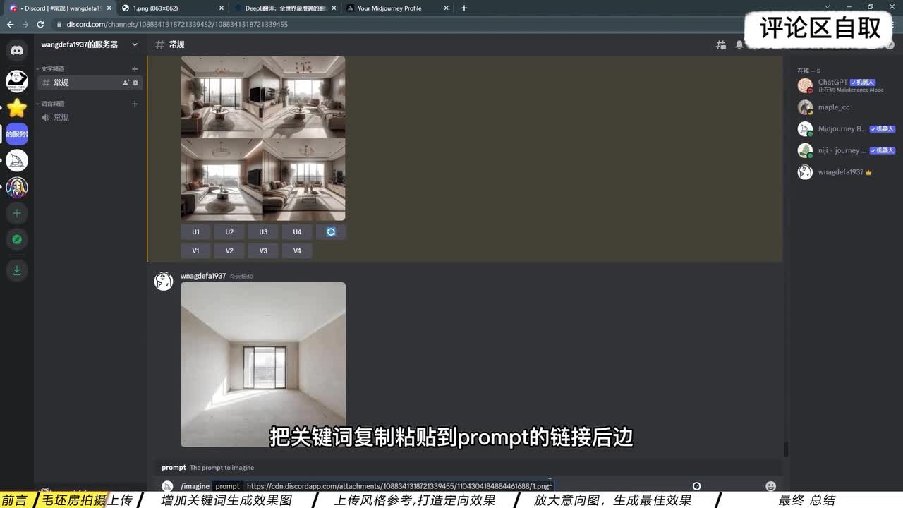The height and width of the screenshot is (508, 903).
Task: Open Explore Discoverable Servers compass icon
Action: (17, 240)
